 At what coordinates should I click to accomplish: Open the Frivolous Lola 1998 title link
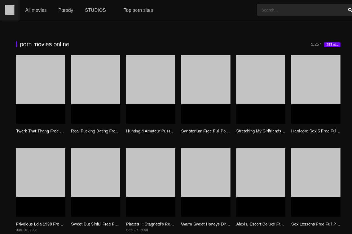pyautogui.click(x=40, y=224)
